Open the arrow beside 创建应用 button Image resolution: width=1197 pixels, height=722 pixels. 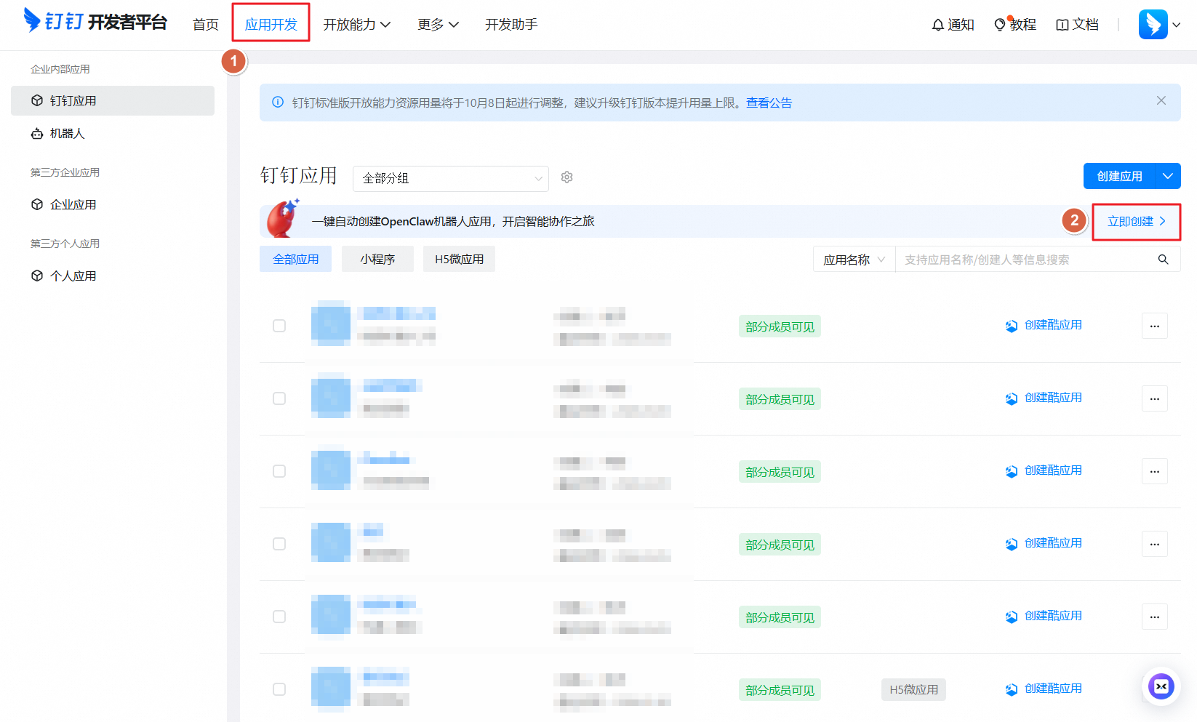point(1168,176)
